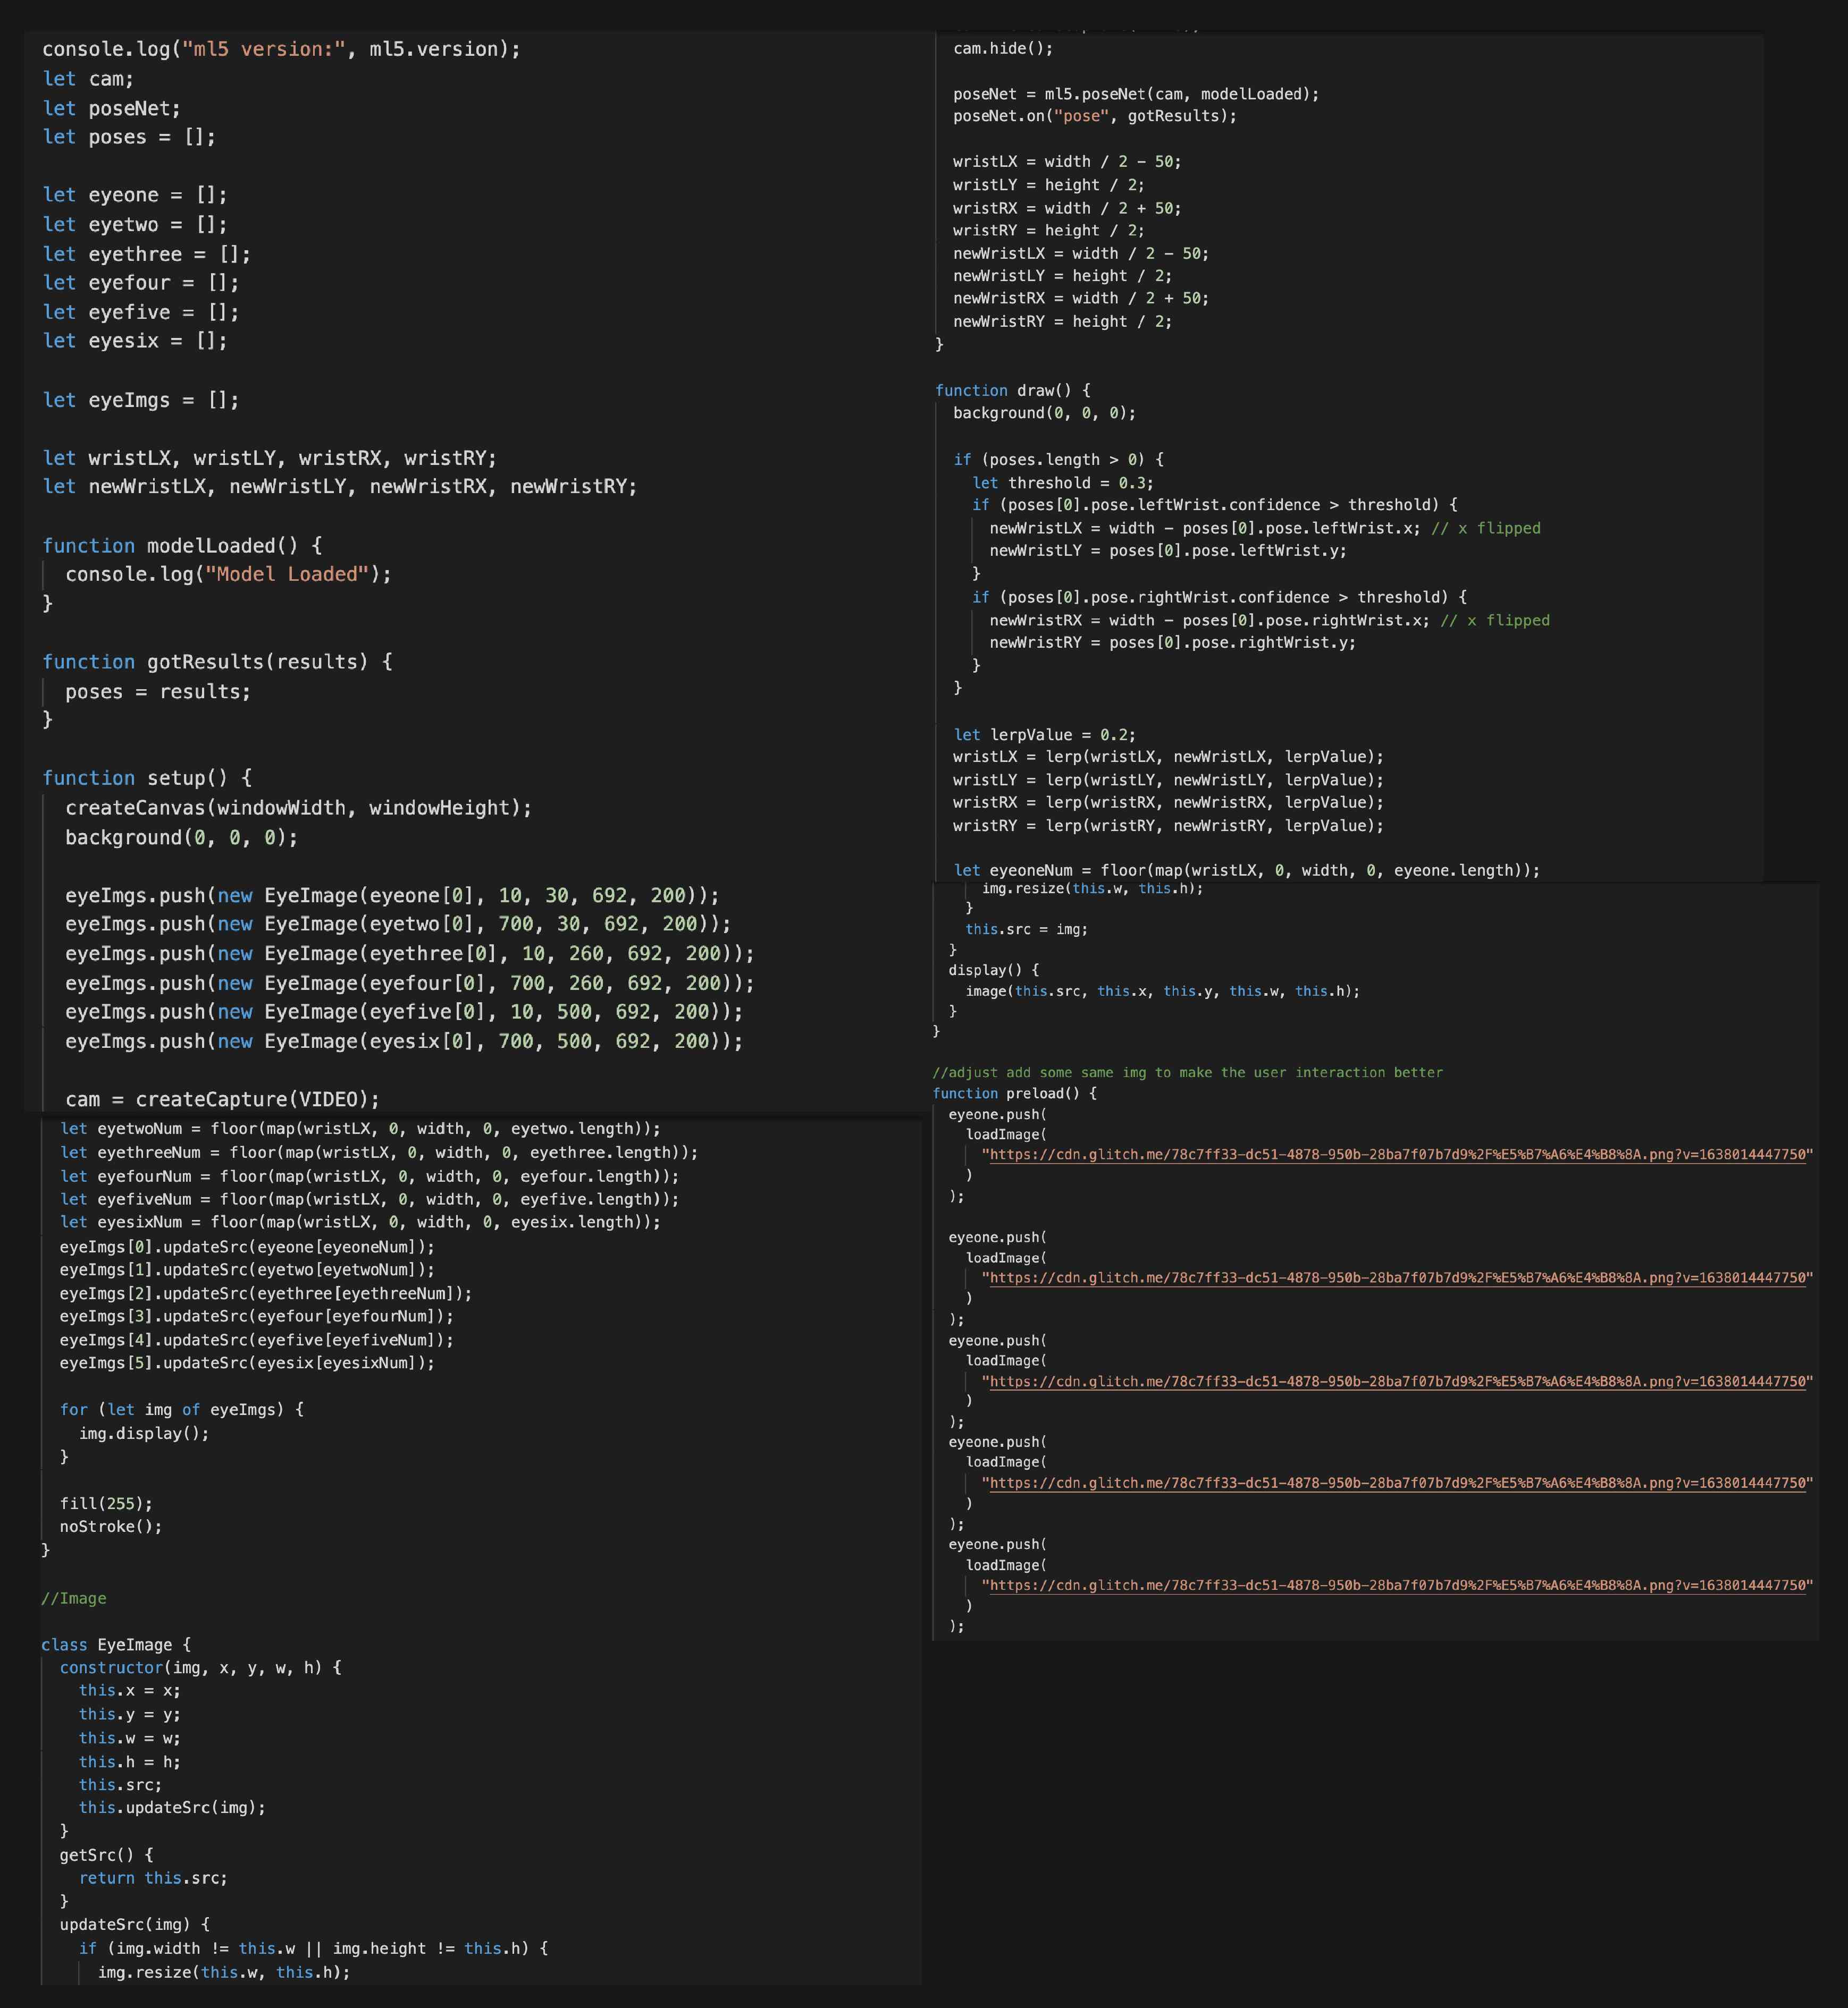Click the "poses = results;" line

point(158,692)
